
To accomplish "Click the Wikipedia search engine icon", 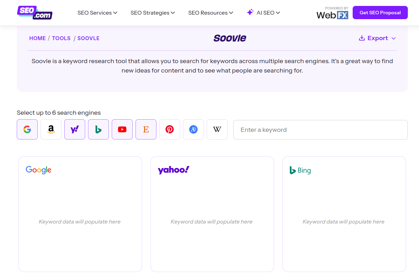I will [217, 129].
